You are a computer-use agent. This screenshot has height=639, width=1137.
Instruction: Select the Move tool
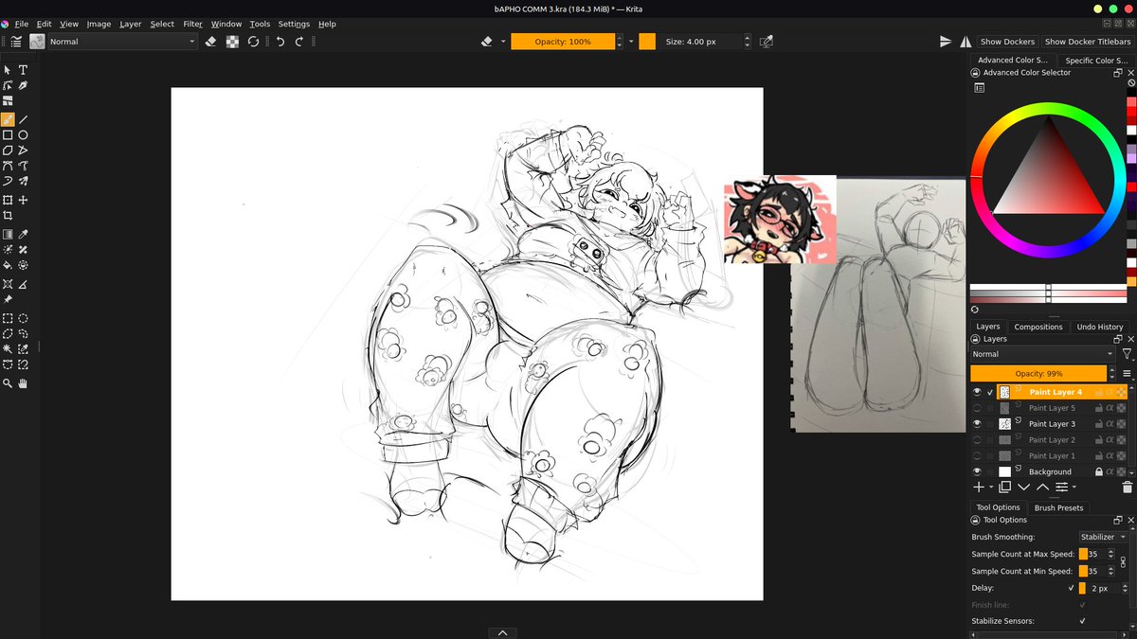tap(24, 200)
